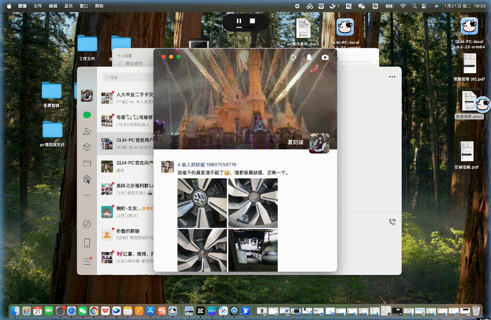Open the three-line settings menu in sidebar
491x320 pixels.
87,262
